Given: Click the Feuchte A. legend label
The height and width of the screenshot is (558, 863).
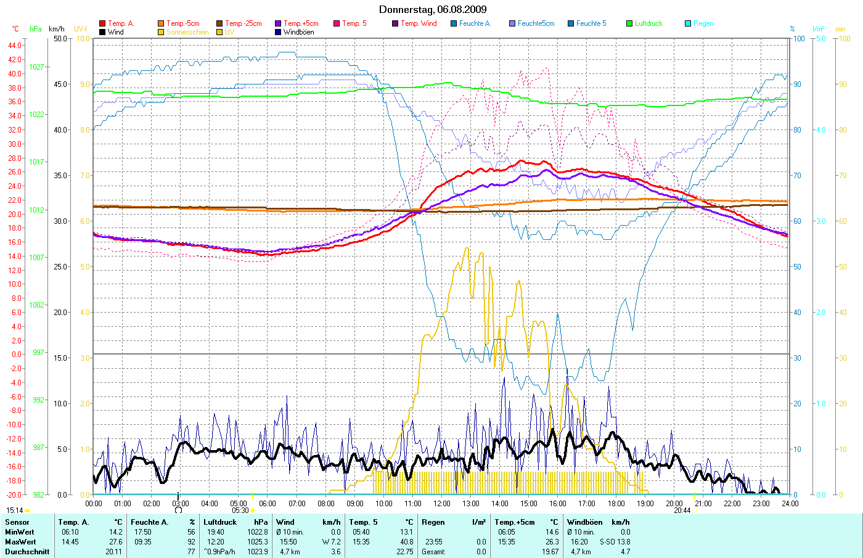Looking at the screenshot, I should [475, 23].
